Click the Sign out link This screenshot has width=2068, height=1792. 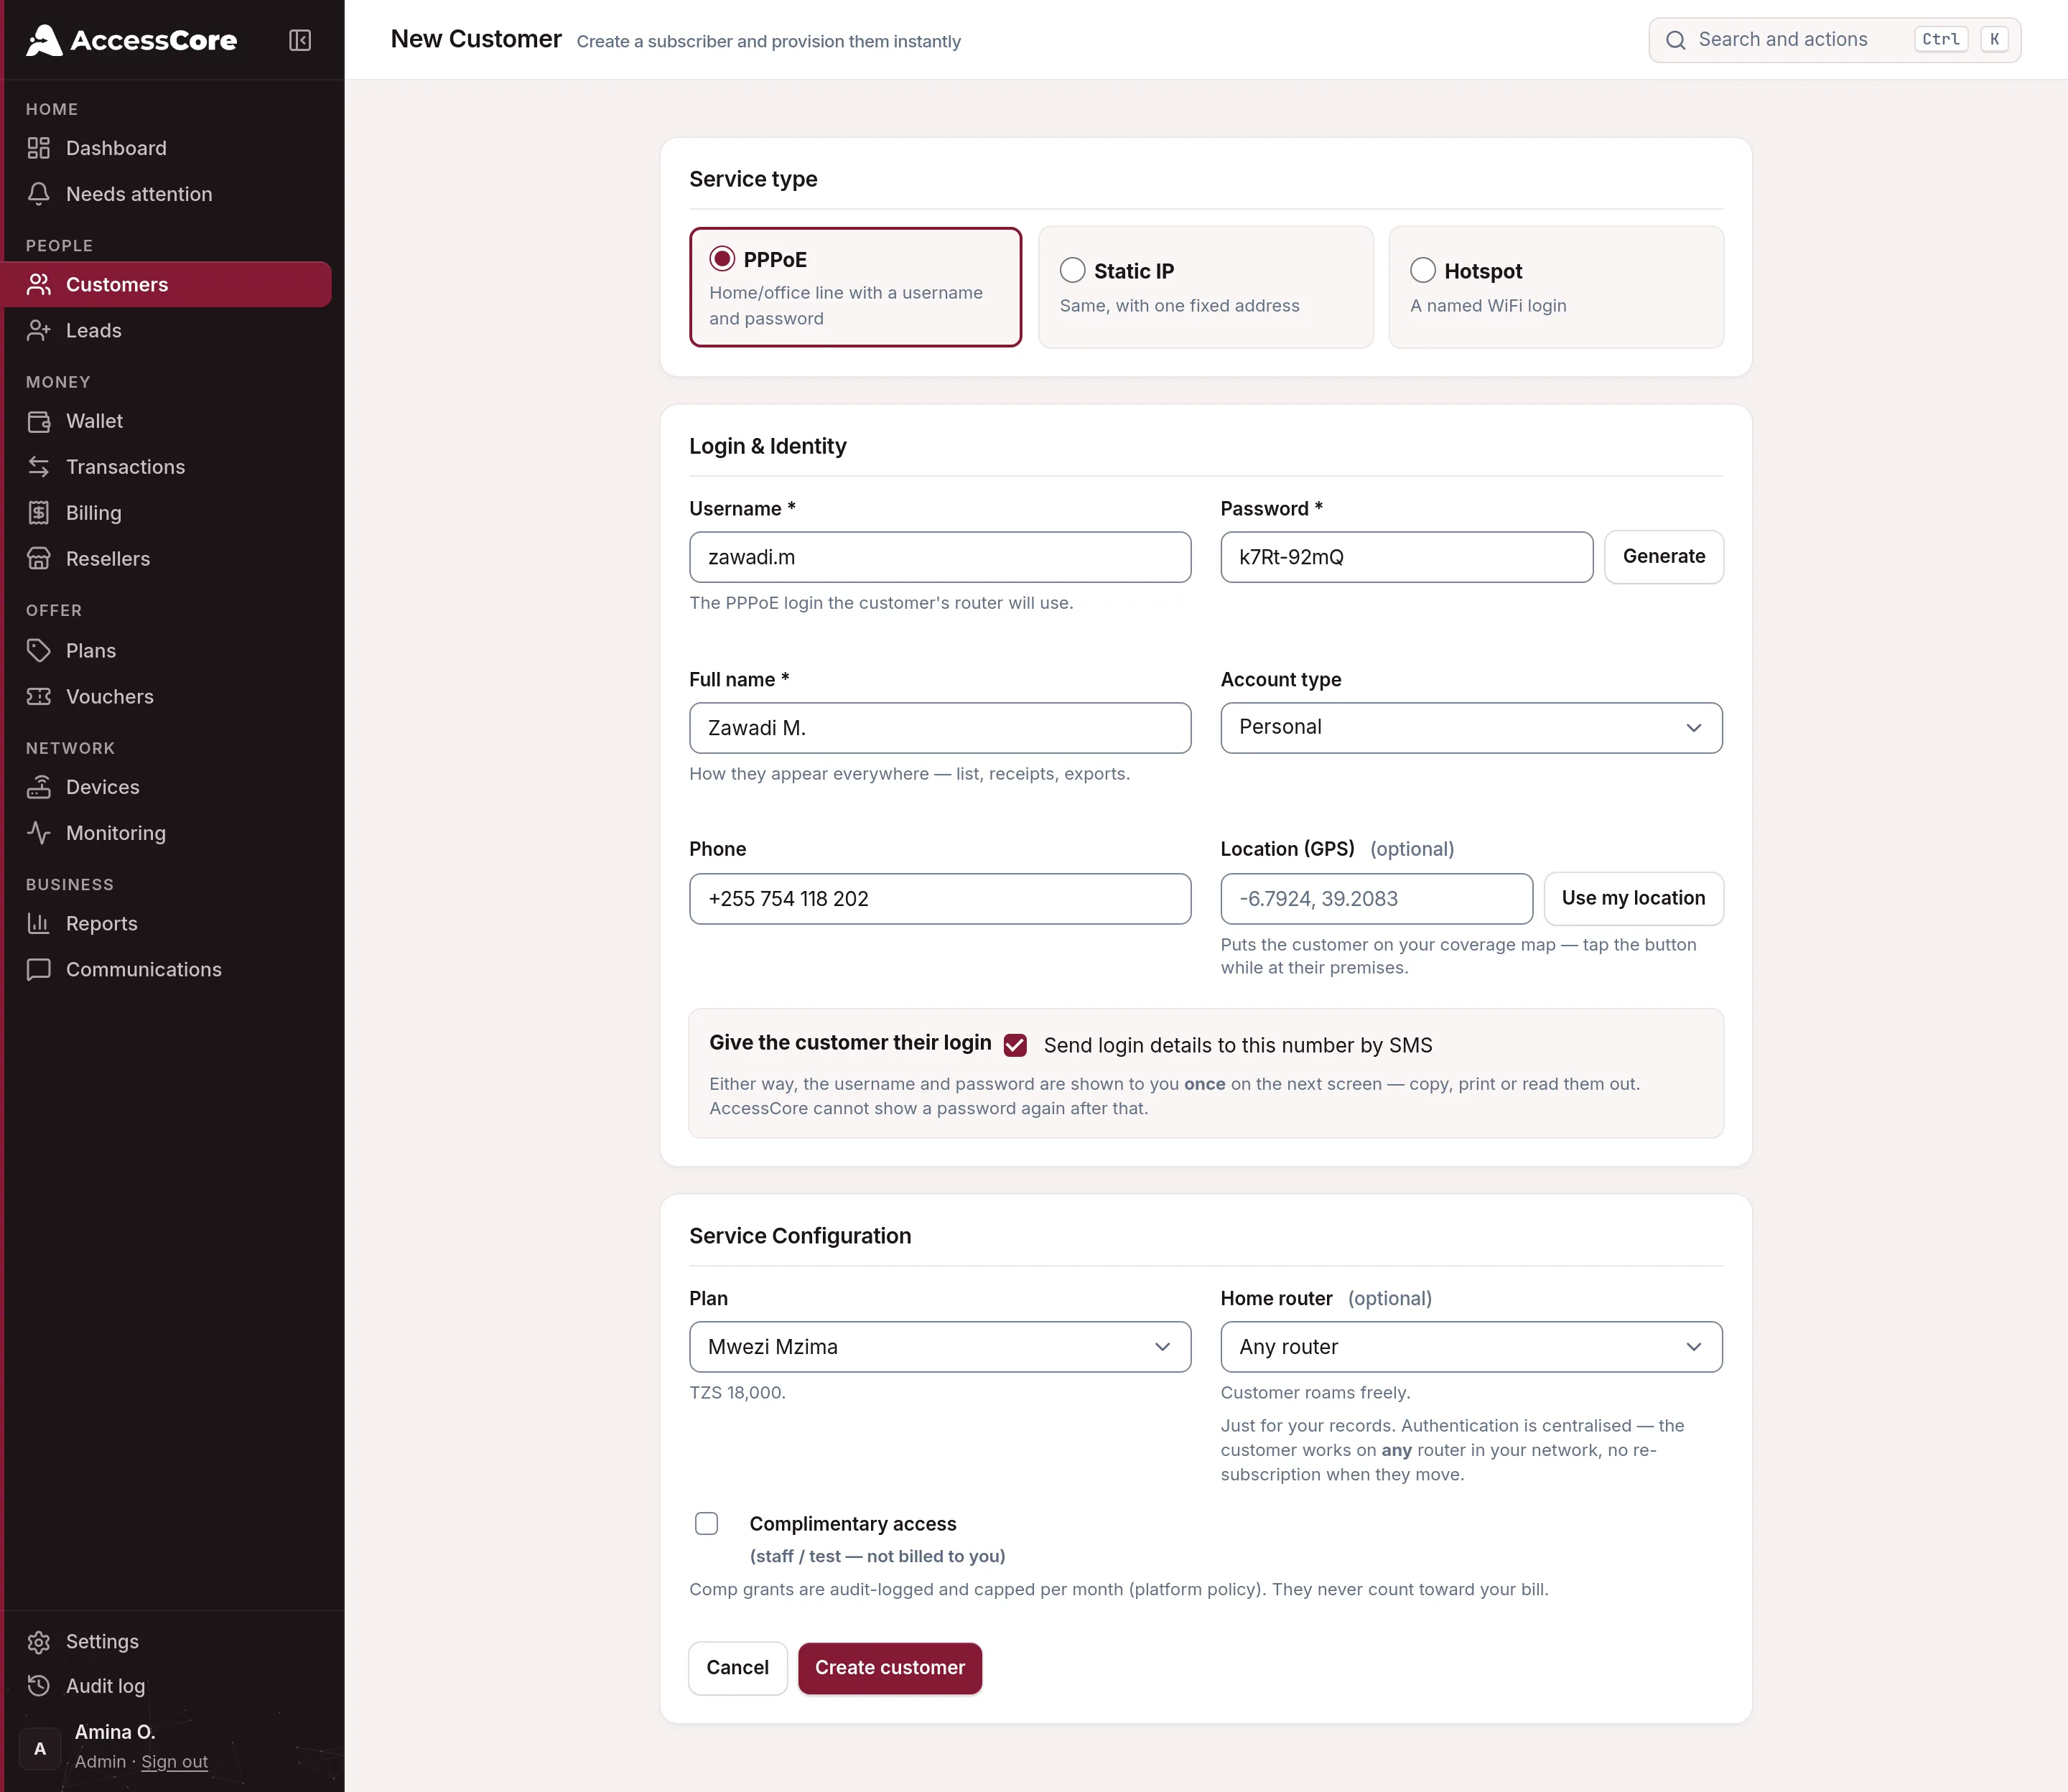point(174,1761)
